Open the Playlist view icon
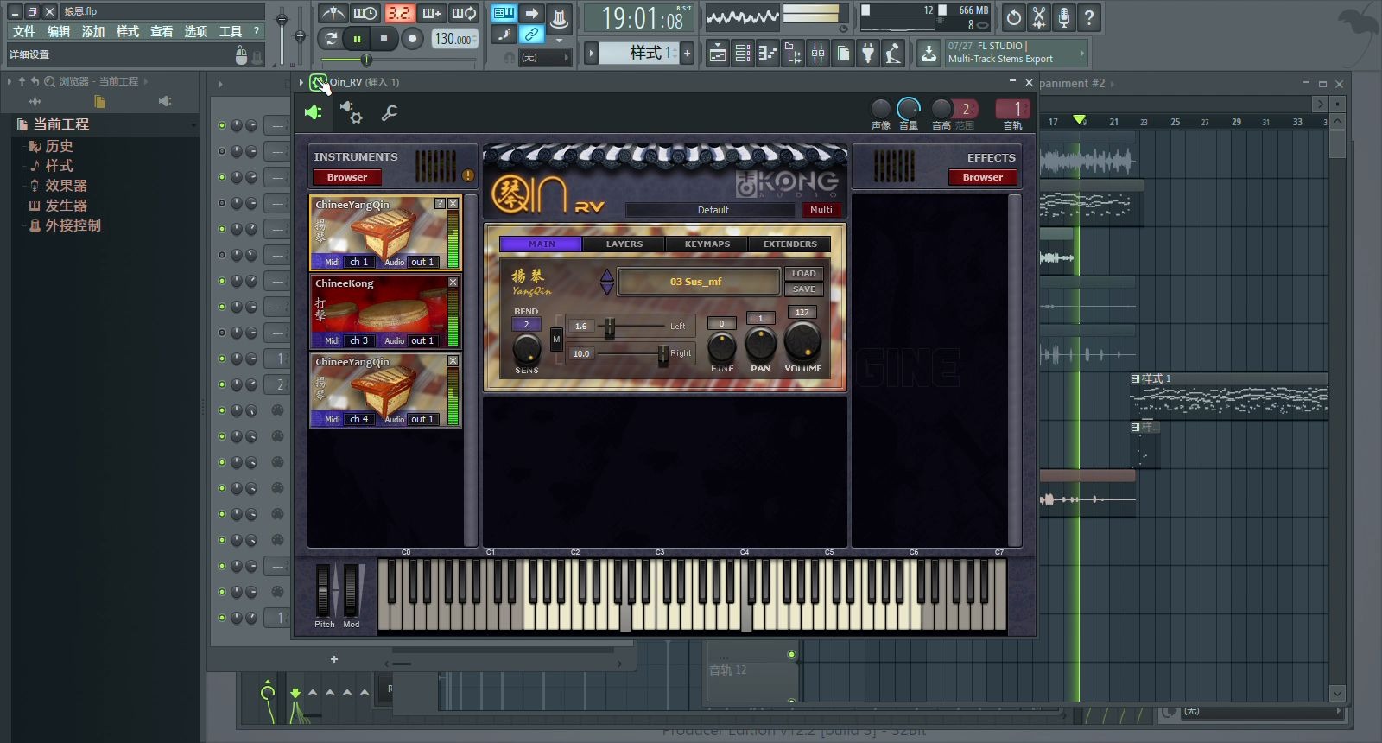The height and width of the screenshot is (743, 1382). [x=717, y=54]
